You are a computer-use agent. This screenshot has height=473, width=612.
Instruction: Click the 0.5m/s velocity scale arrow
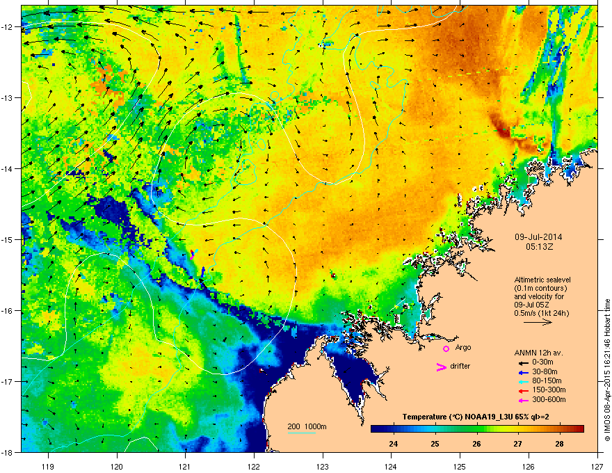point(538,322)
